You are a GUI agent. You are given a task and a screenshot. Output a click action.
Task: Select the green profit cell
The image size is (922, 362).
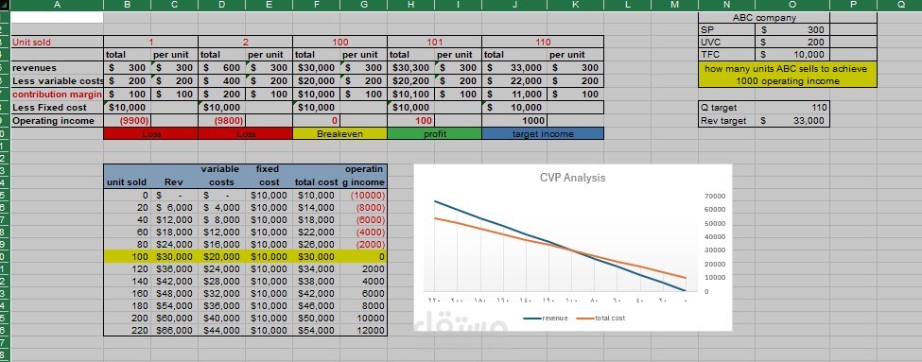point(435,133)
